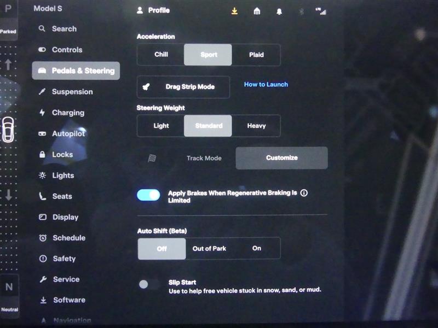Choose Heavy steering weight
438x328 pixels.
(x=256, y=126)
